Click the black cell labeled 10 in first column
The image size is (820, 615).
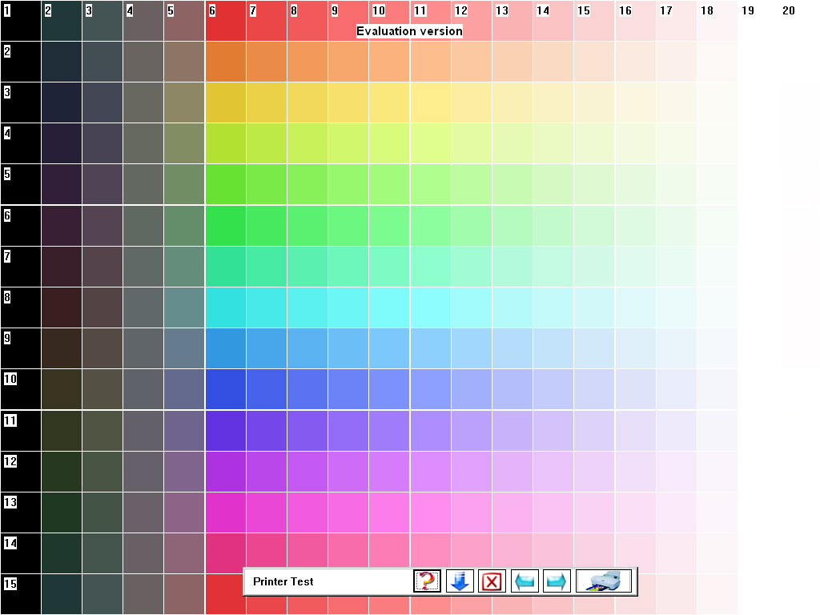tap(21, 390)
